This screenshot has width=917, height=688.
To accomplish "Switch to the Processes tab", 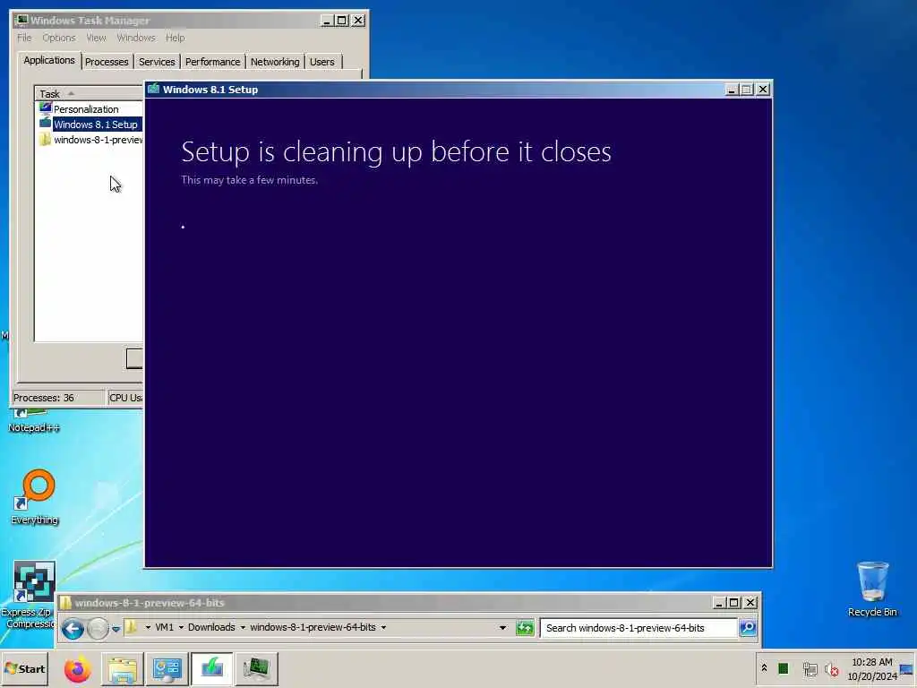I will pos(107,62).
